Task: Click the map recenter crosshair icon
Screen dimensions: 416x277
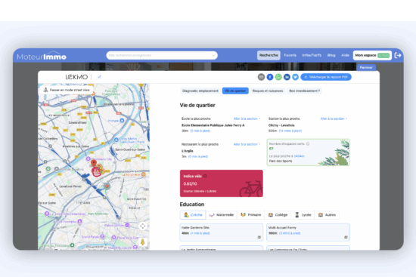Action: 143,226
